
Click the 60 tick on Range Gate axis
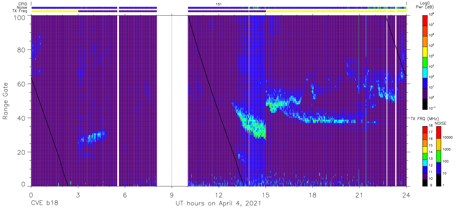(22, 84)
